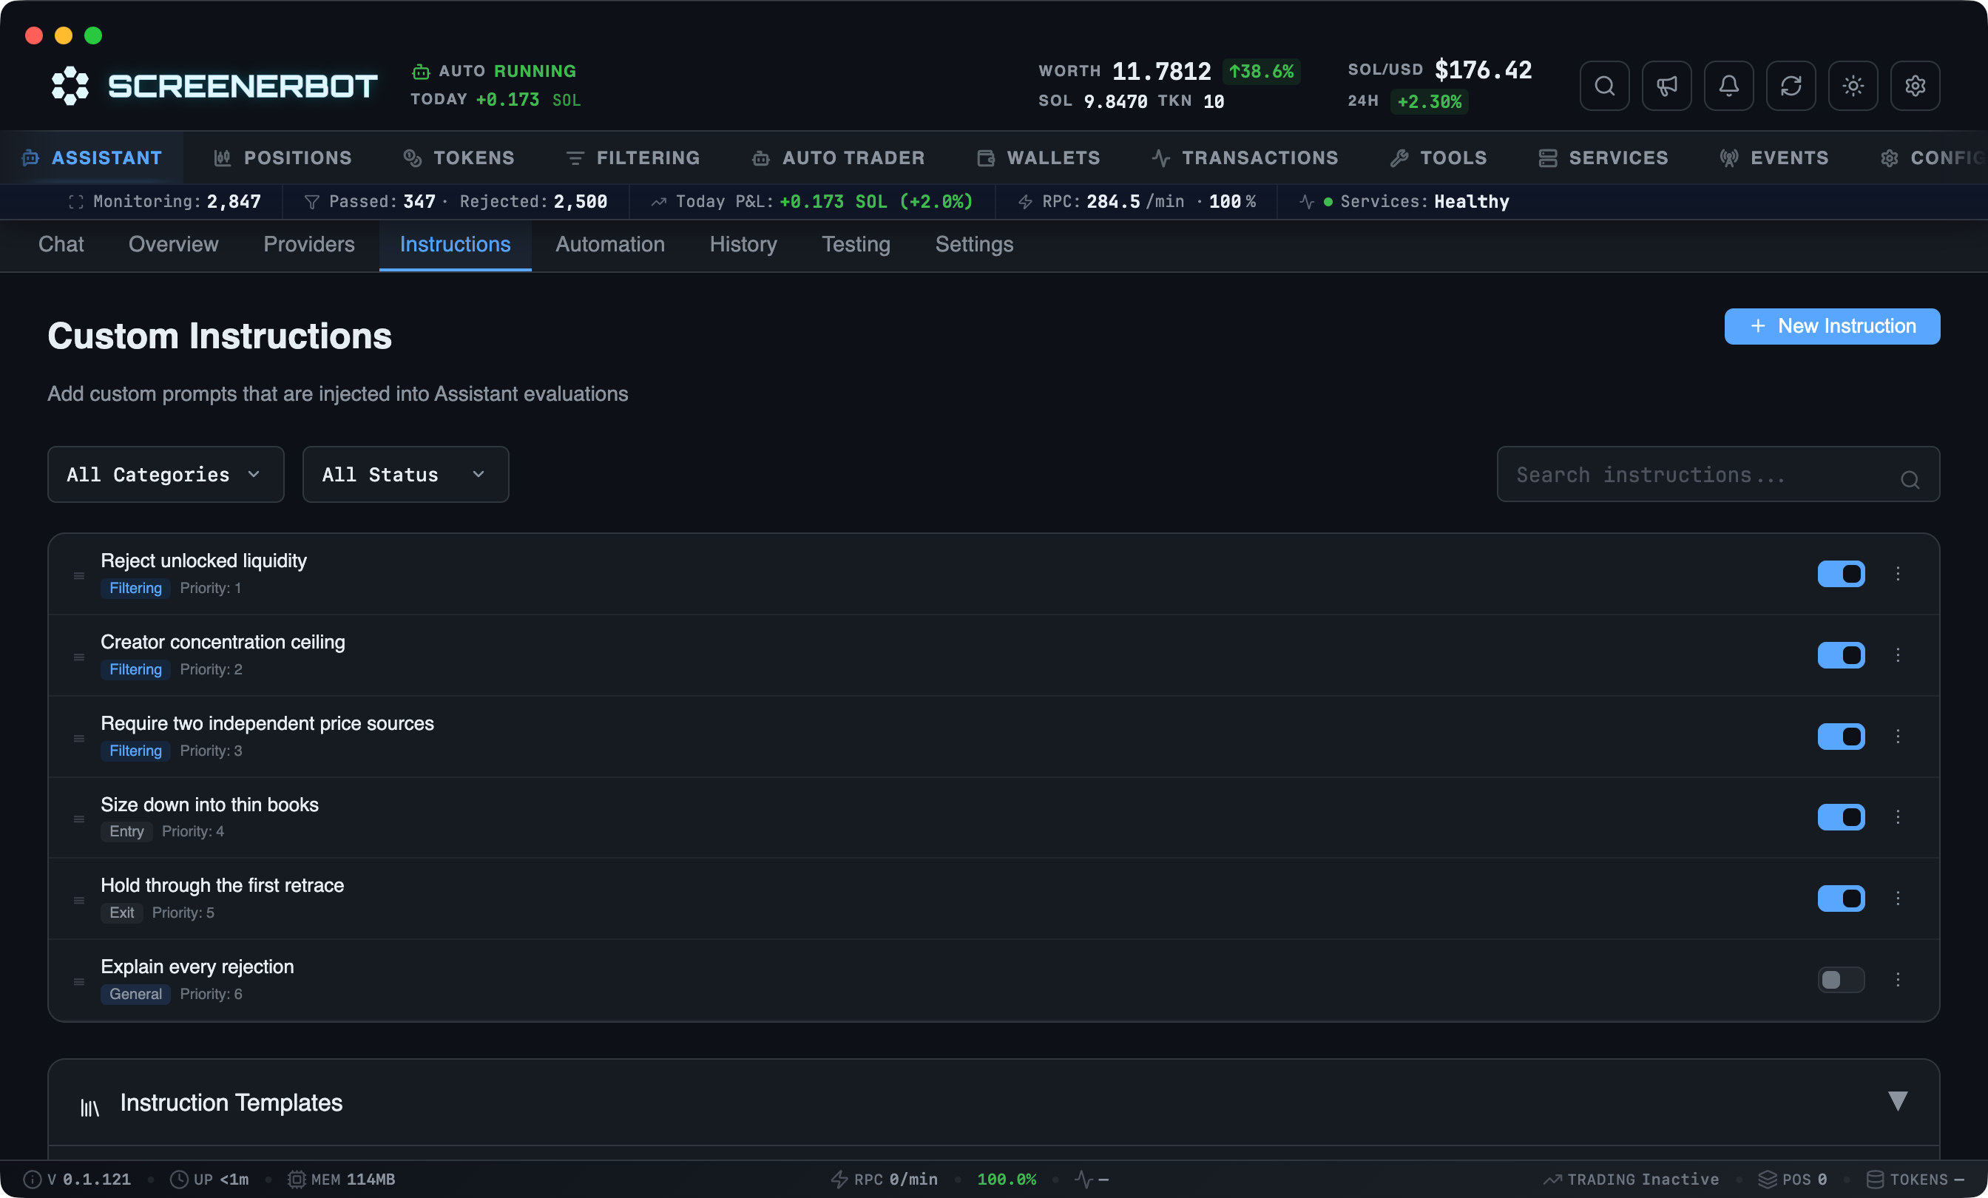Viewport: 1988px width, 1198px height.
Task: Open the Testing sub-tab
Action: click(x=856, y=245)
